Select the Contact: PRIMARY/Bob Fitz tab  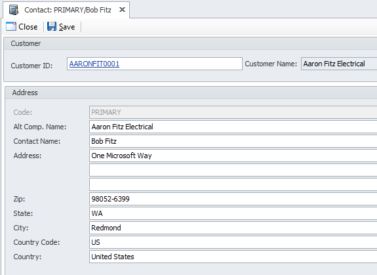(x=68, y=10)
